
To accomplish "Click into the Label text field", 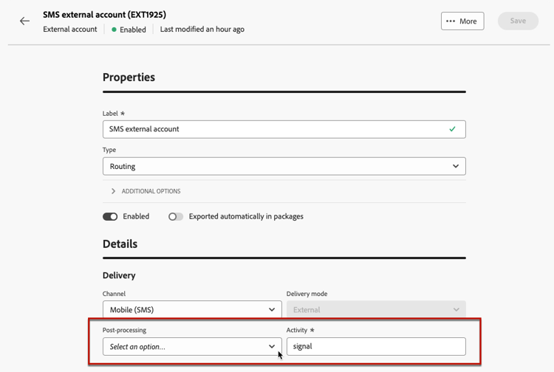I will click(273, 129).
